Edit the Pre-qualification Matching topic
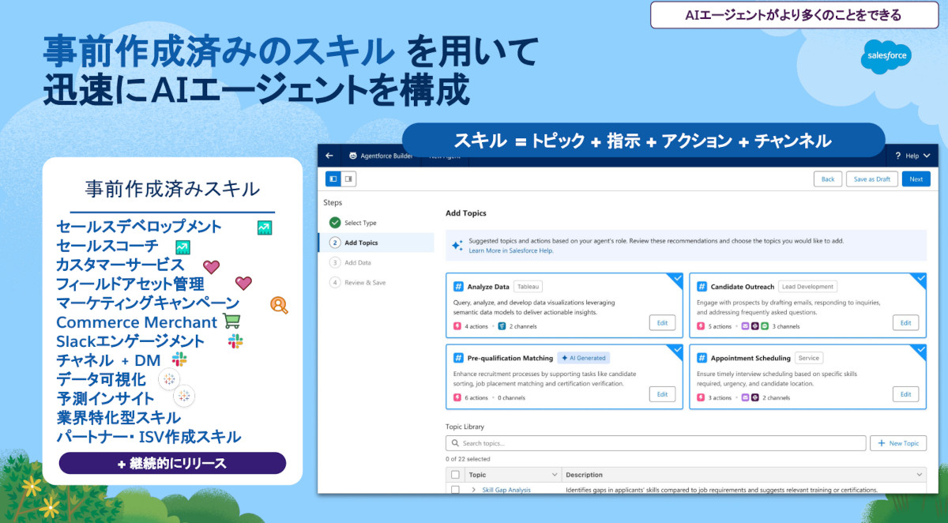Screen dimensions: 948x523 pos(662,394)
